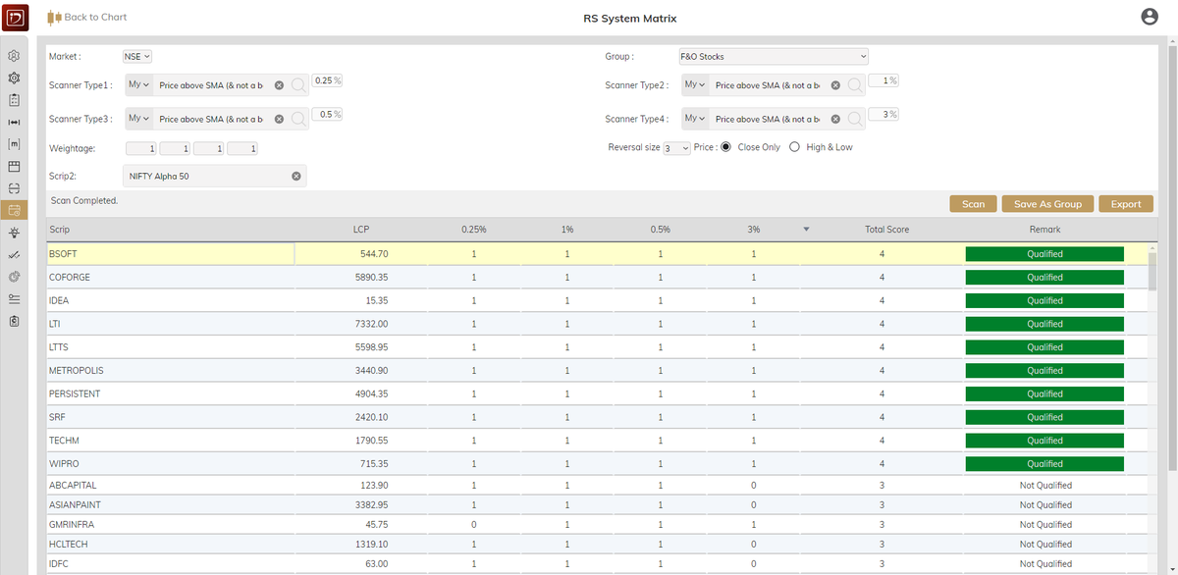Select the High & Low price radio button
Viewport: 1178px width, 575px height.
pyautogui.click(x=795, y=147)
